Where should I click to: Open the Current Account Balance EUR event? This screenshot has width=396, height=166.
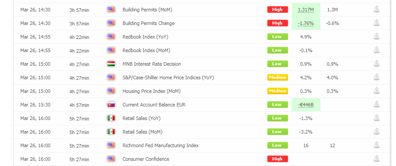click(154, 105)
